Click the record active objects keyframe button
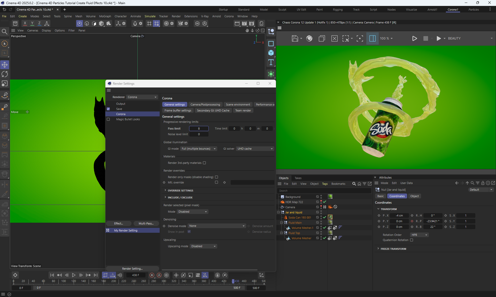This screenshot has width=496, height=297. (152, 275)
